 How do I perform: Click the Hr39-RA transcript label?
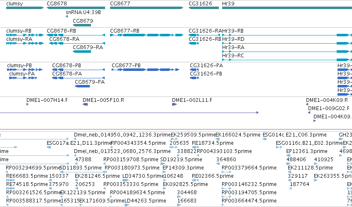(x=233, y=47)
